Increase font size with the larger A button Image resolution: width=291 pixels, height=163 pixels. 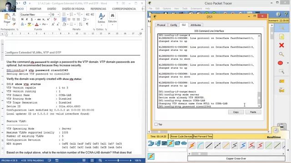coord(53,24)
